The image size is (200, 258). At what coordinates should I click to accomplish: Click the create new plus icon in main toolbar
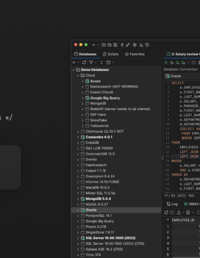[93, 45]
